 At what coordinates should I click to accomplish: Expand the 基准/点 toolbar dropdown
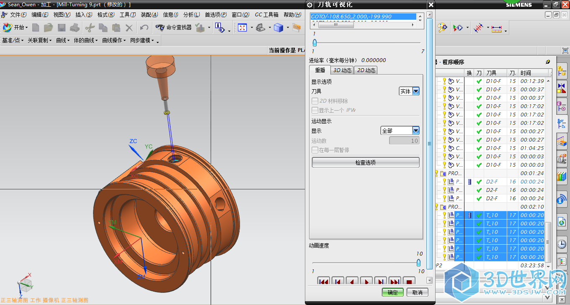[12, 41]
